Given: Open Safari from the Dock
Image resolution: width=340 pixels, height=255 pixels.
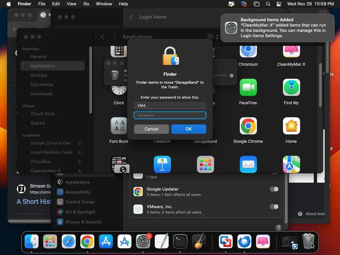Looking at the screenshot, I should click(68, 241).
